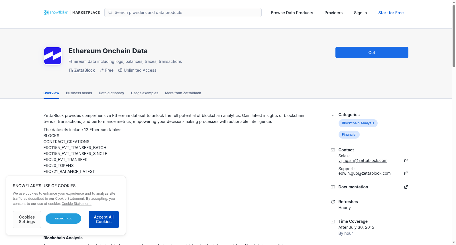Open the Documentation link
Image resolution: width=456 pixels, height=245 pixels.
353,187
